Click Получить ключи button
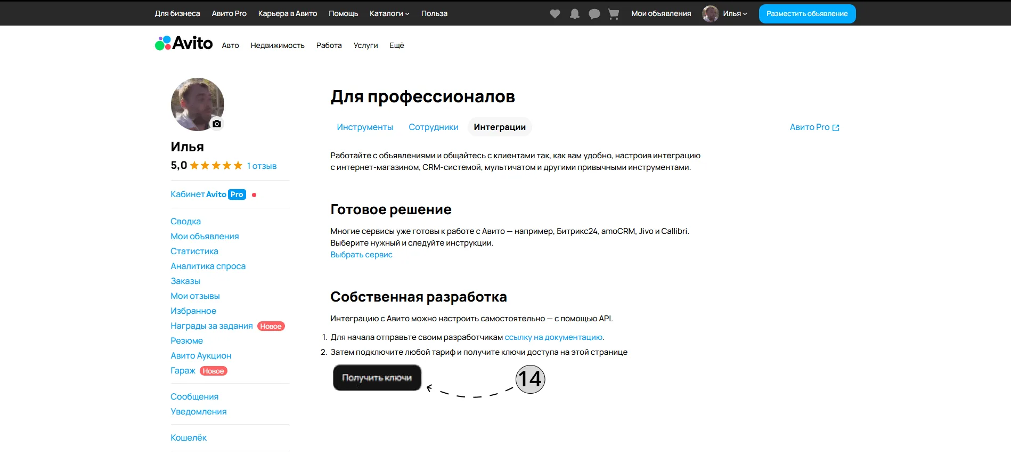 coord(377,378)
